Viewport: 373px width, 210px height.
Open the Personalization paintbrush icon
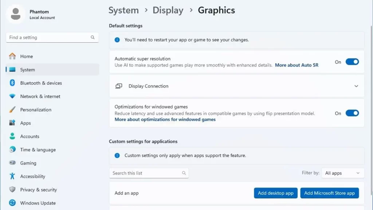(12, 109)
